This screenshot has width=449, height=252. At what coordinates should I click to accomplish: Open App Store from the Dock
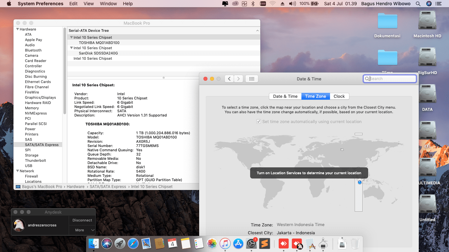tap(238, 243)
